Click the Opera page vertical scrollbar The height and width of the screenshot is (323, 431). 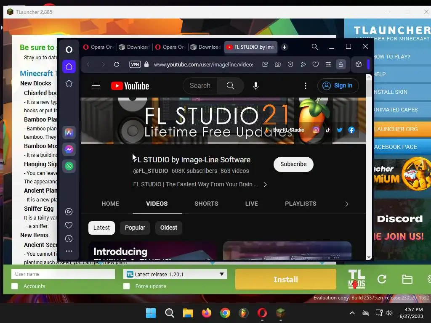click(x=369, y=167)
